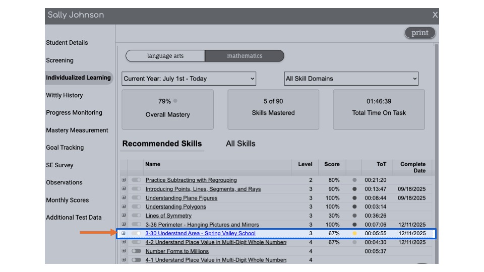Switch to mathematics subject
Viewport: 484px width, 272px height.
pyautogui.click(x=245, y=56)
